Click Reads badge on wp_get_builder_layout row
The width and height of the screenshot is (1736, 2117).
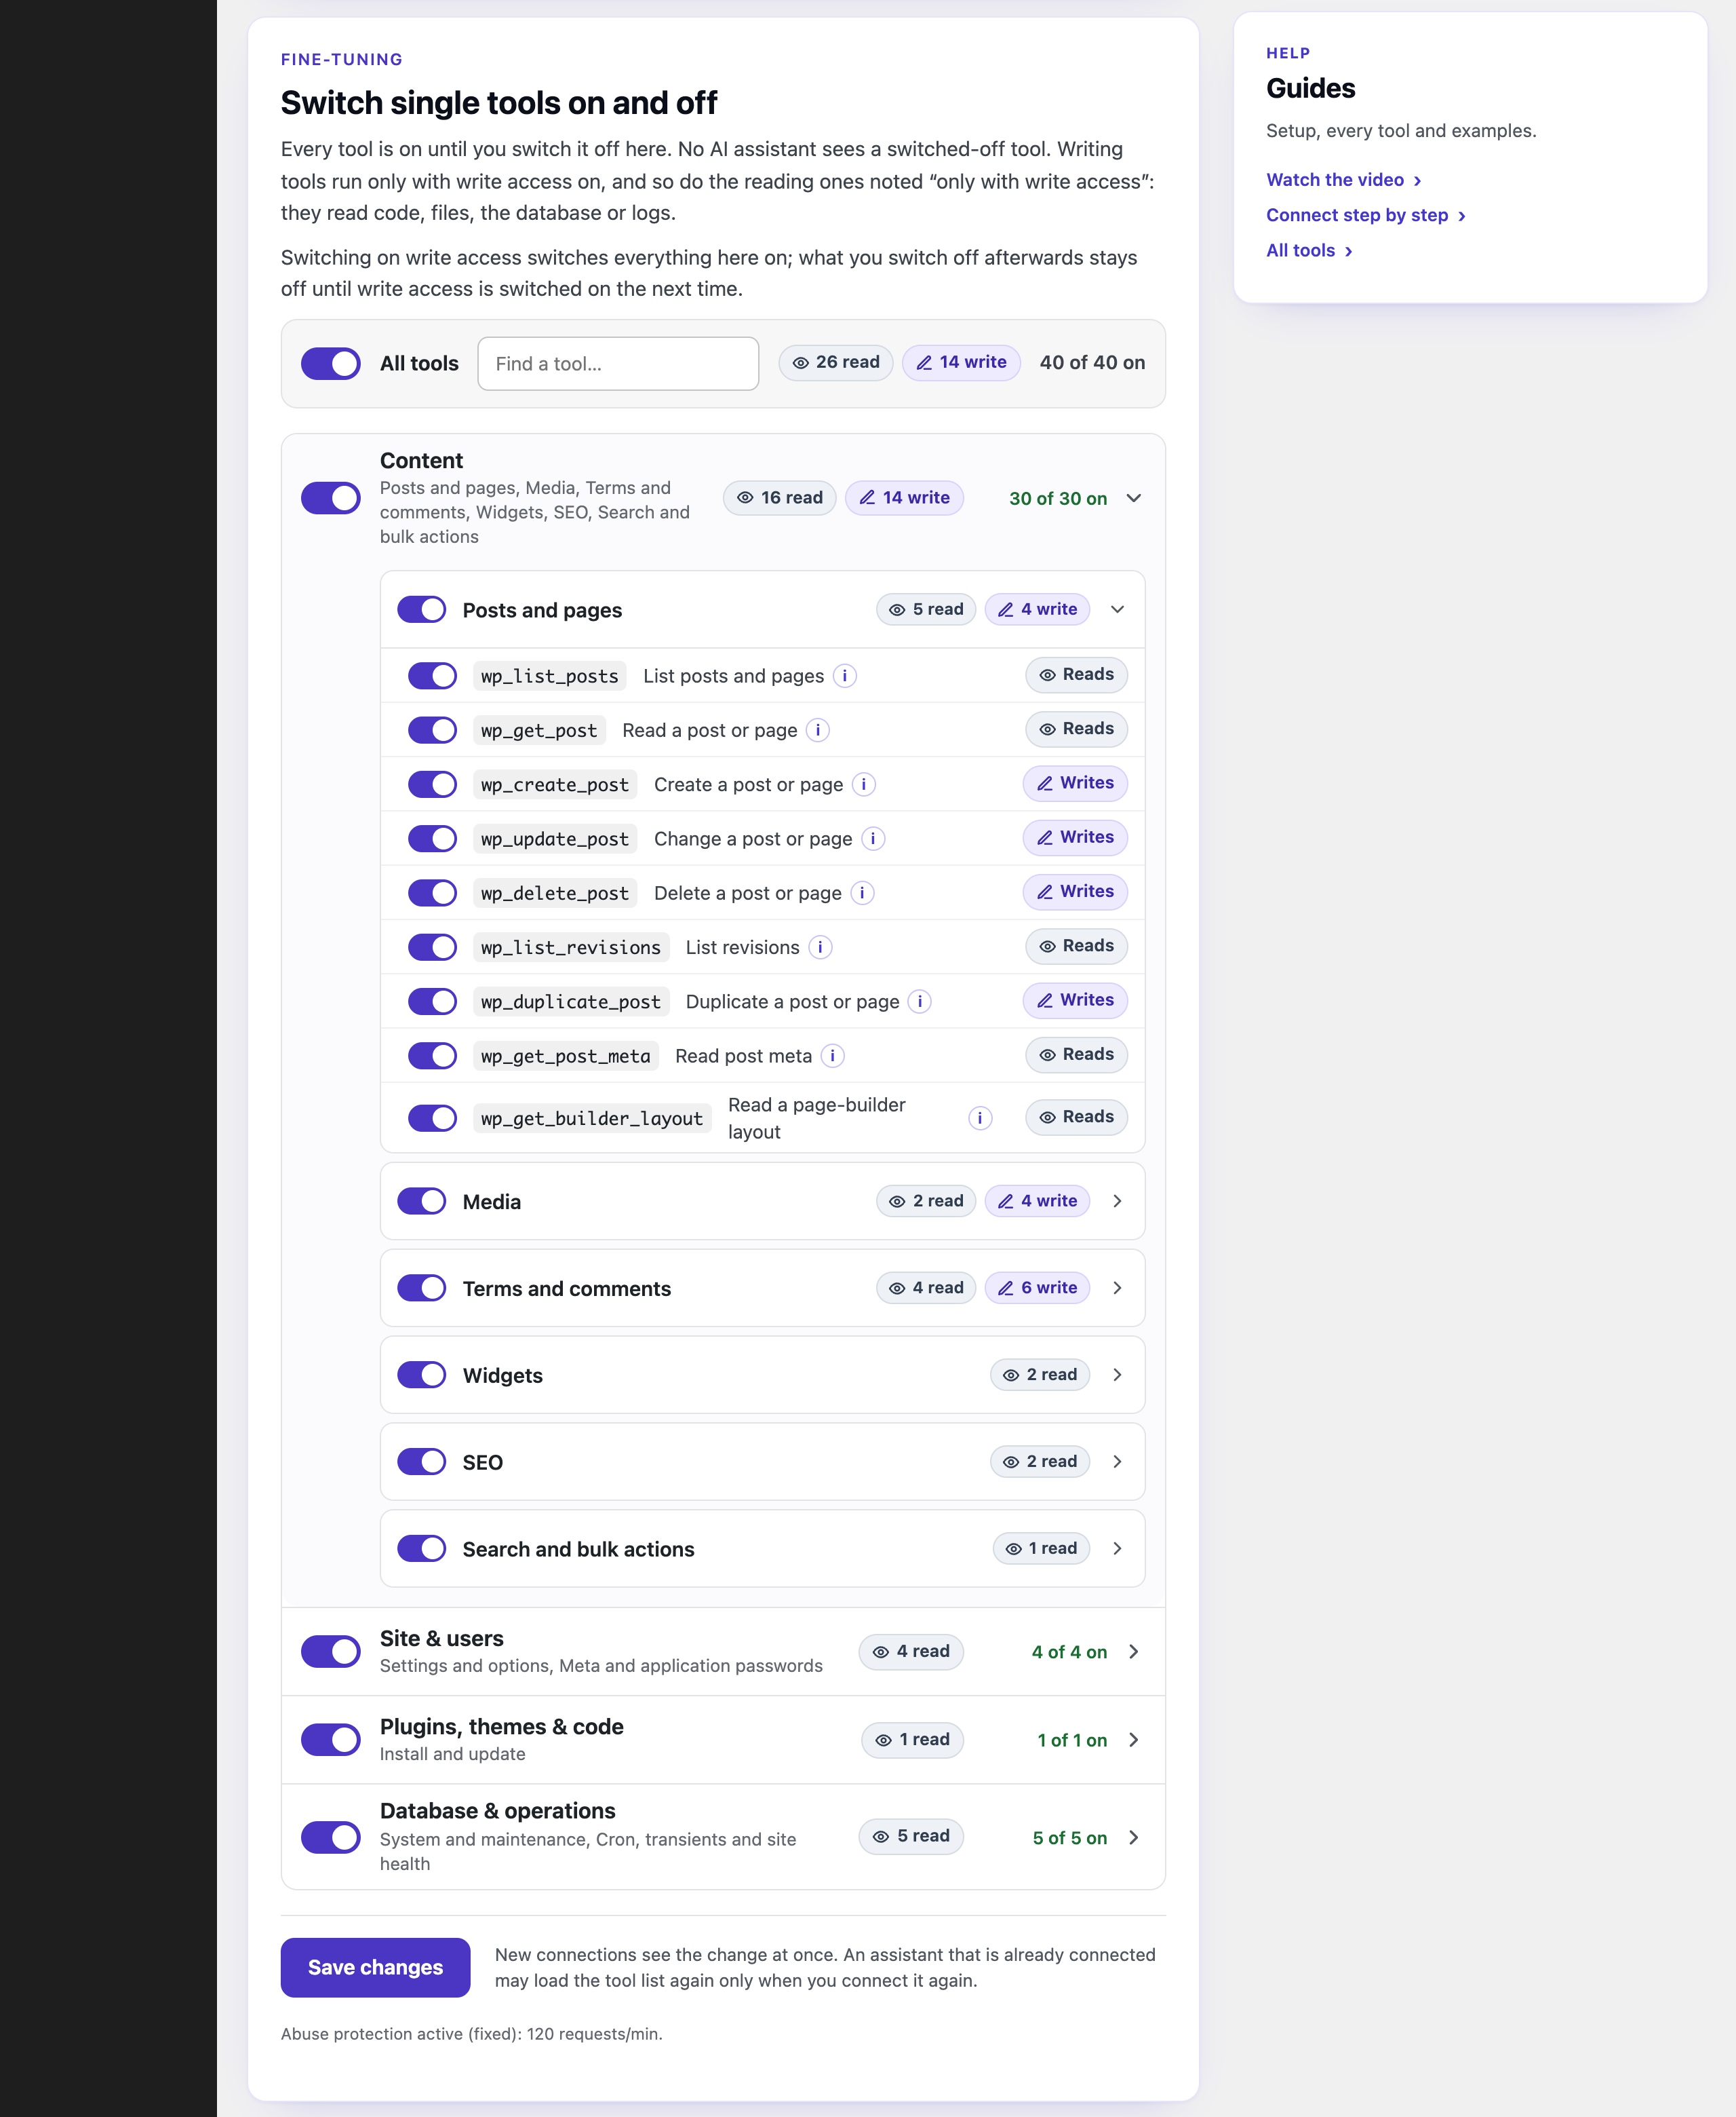[x=1076, y=1118]
